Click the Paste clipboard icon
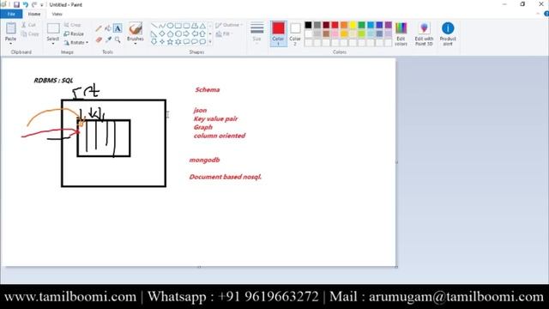This screenshot has height=309, width=549. (11, 28)
